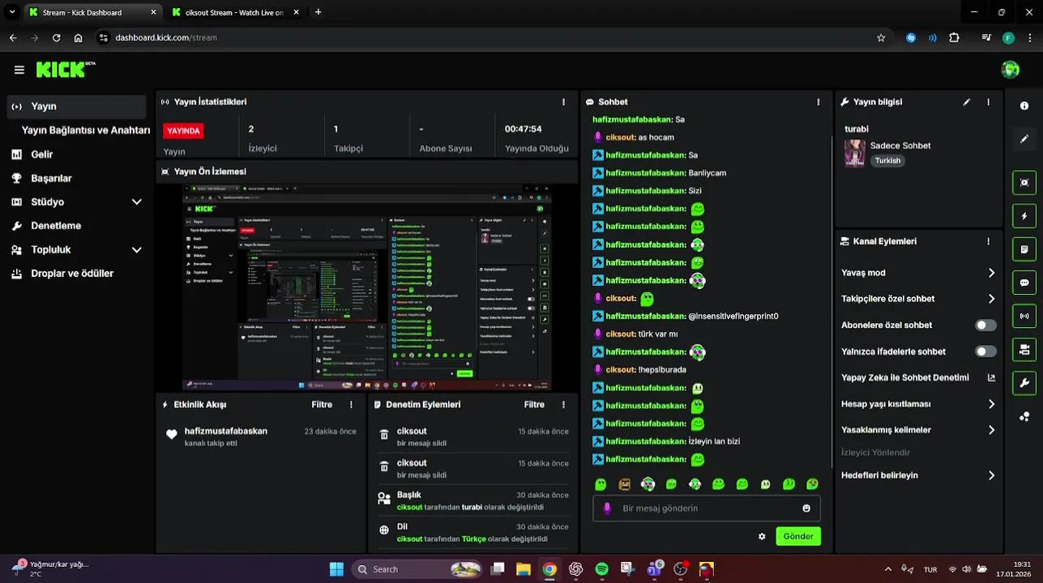Open Yasaklanmış kelimeler chevron

pos(990,430)
